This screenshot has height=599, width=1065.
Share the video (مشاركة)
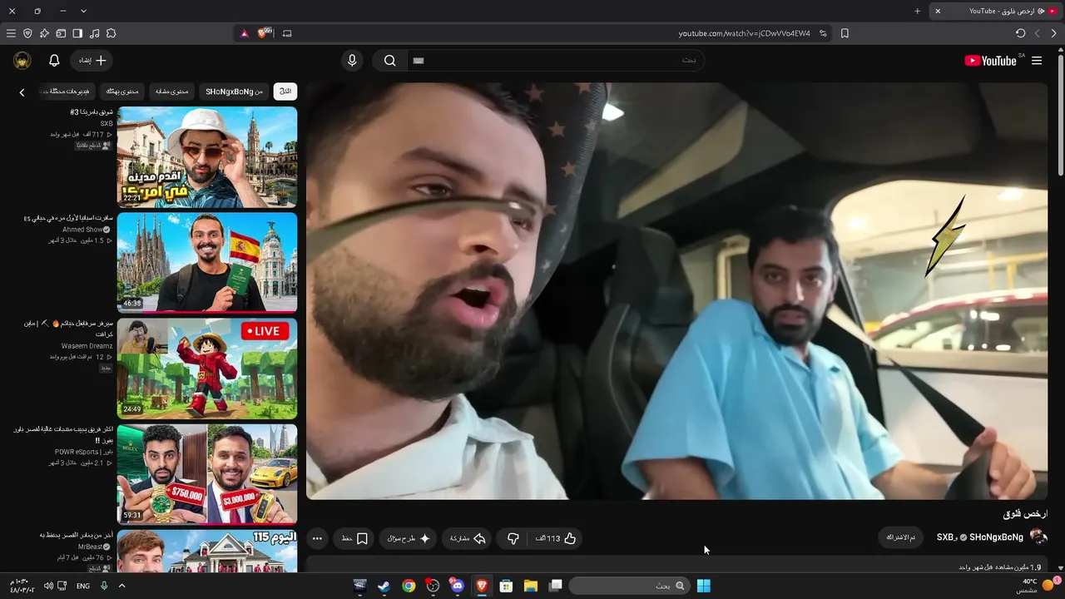(468, 538)
